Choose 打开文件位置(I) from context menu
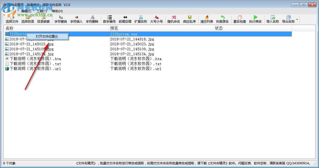Screen dimensions: 319x168 pyautogui.click(x=48, y=36)
